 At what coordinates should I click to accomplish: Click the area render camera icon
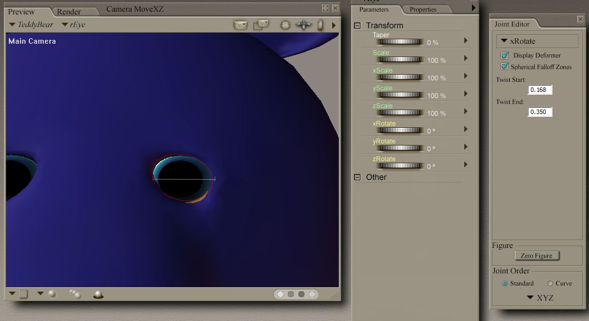[x=261, y=25]
